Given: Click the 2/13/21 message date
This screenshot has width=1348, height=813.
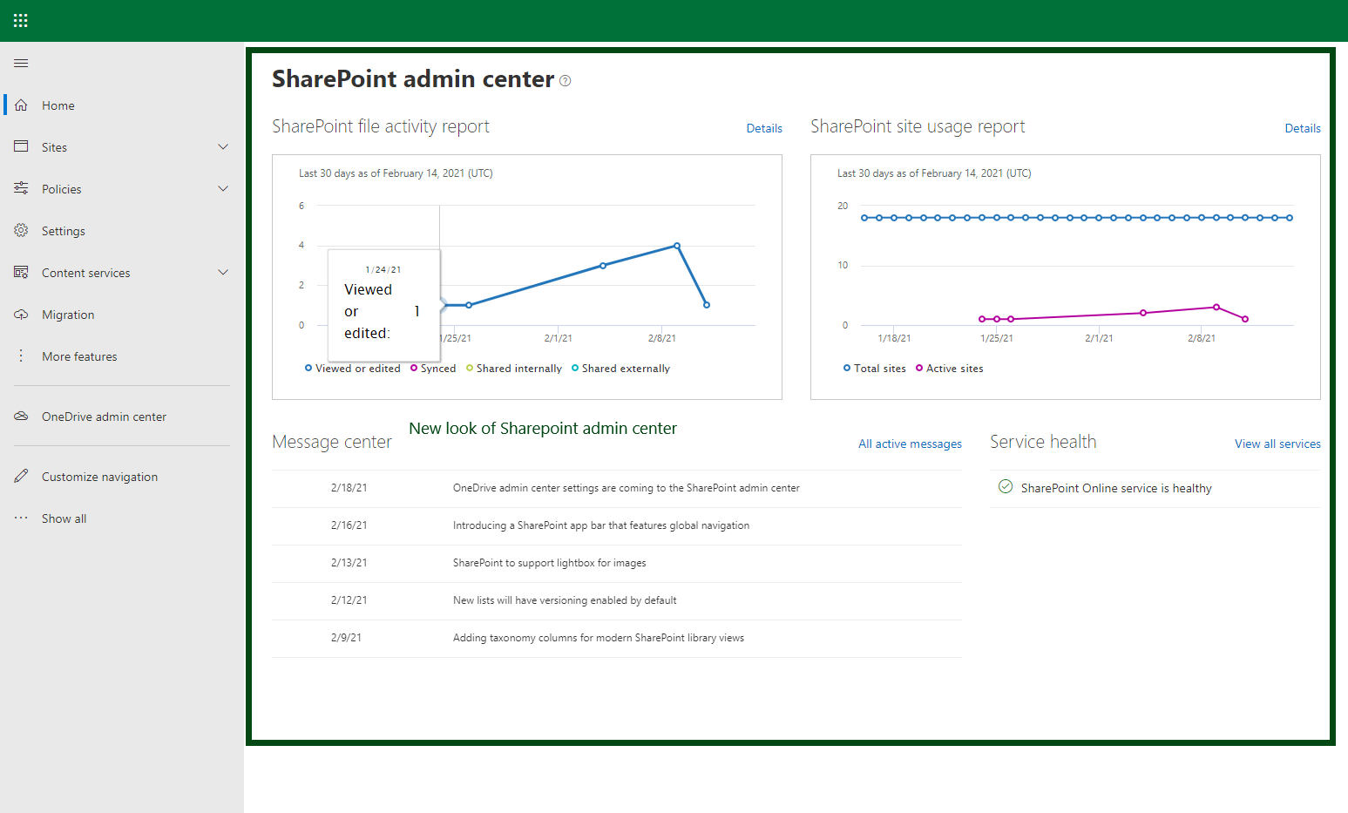Looking at the screenshot, I should [349, 563].
